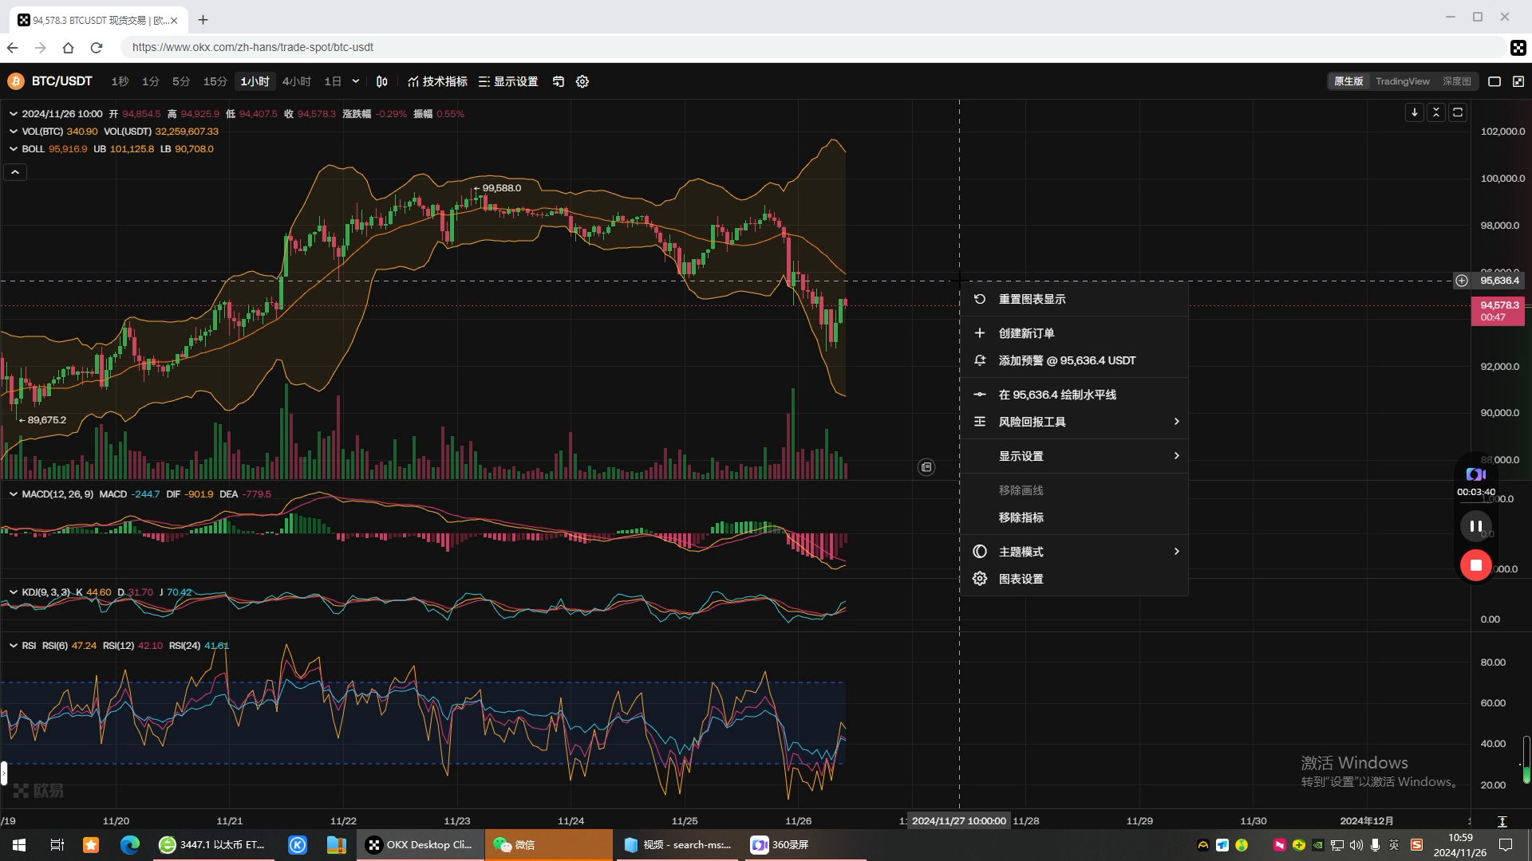Reload the browser page

coord(97,48)
